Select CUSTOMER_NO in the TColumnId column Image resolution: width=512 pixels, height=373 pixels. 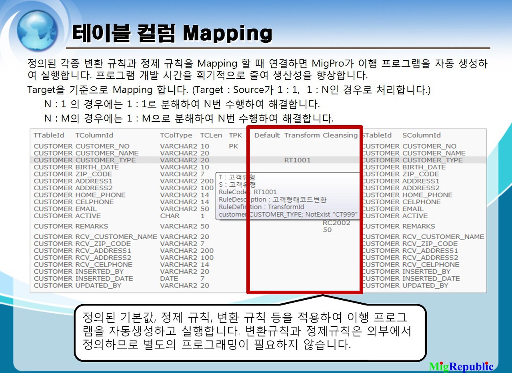(x=102, y=146)
